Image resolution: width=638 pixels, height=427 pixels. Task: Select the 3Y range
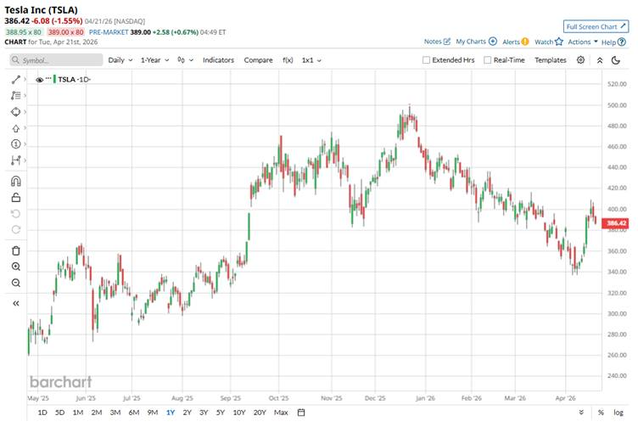(204, 413)
